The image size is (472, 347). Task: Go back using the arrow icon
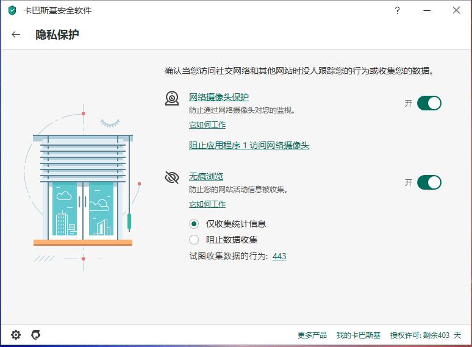16,35
